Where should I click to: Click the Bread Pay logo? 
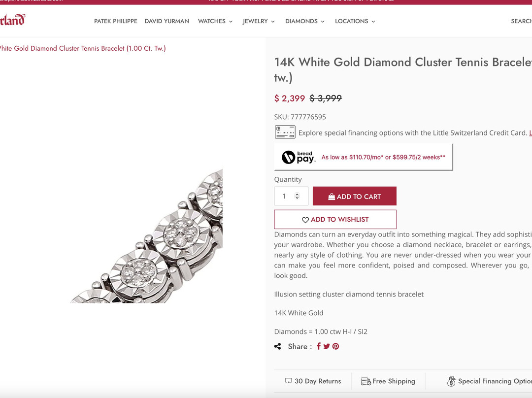pyautogui.click(x=298, y=157)
